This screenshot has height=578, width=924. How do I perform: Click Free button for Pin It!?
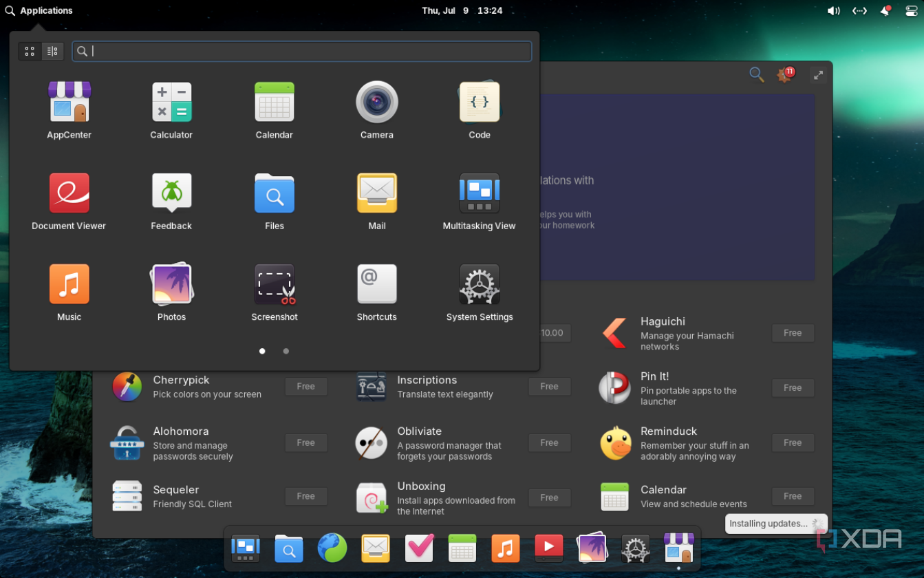(793, 388)
